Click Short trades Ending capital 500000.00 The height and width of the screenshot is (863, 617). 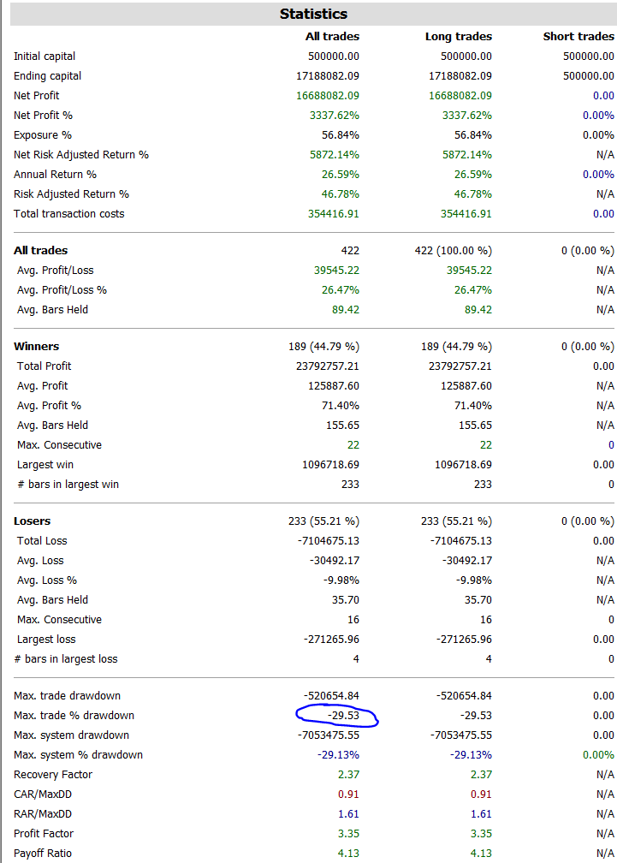[x=589, y=76]
